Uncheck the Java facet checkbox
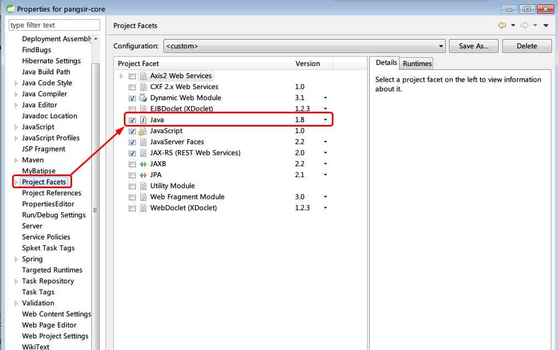Image resolution: width=558 pixels, height=350 pixels. [x=133, y=121]
